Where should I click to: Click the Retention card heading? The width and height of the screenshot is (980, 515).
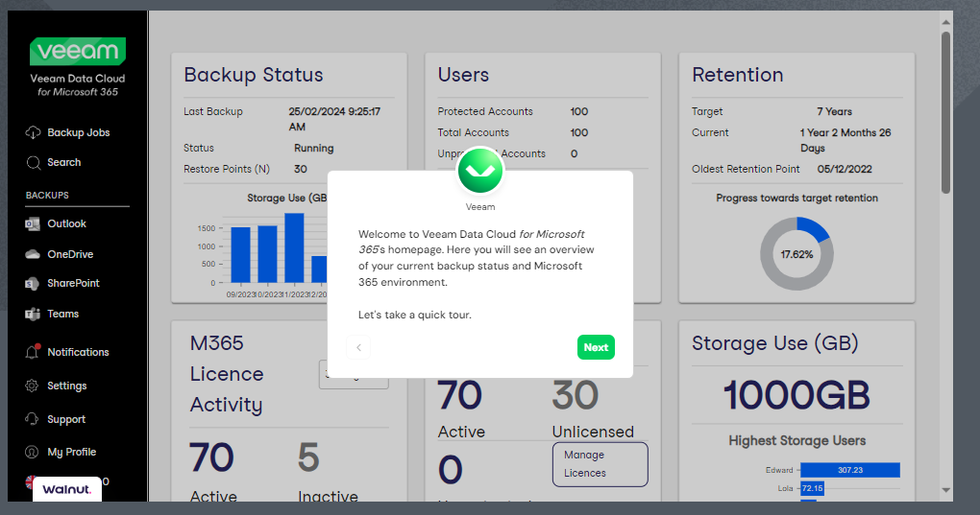click(x=738, y=75)
